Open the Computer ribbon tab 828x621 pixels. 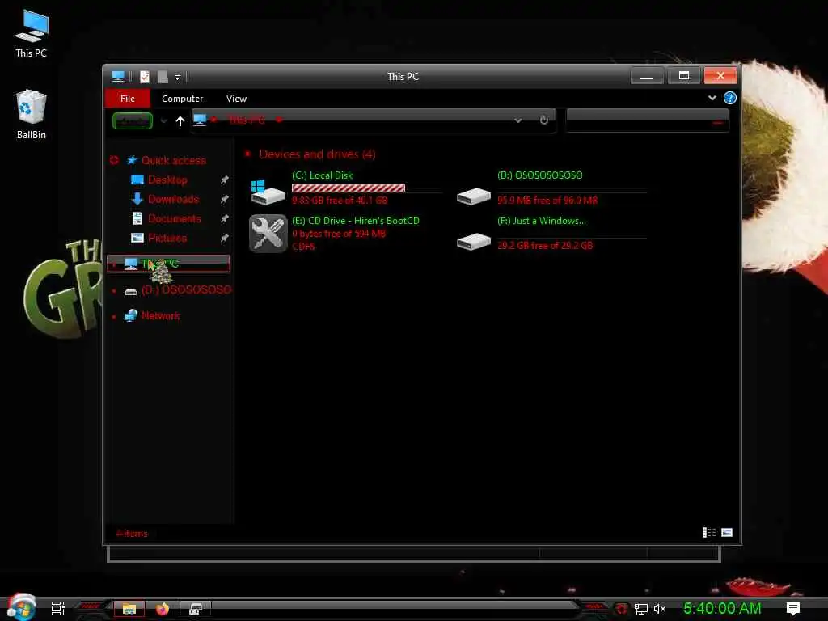[x=182, y=99]
